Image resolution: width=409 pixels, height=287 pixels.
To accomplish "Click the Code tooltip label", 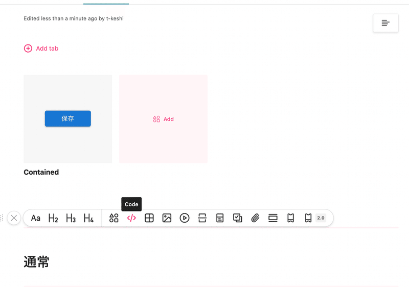I will point(131,204).
